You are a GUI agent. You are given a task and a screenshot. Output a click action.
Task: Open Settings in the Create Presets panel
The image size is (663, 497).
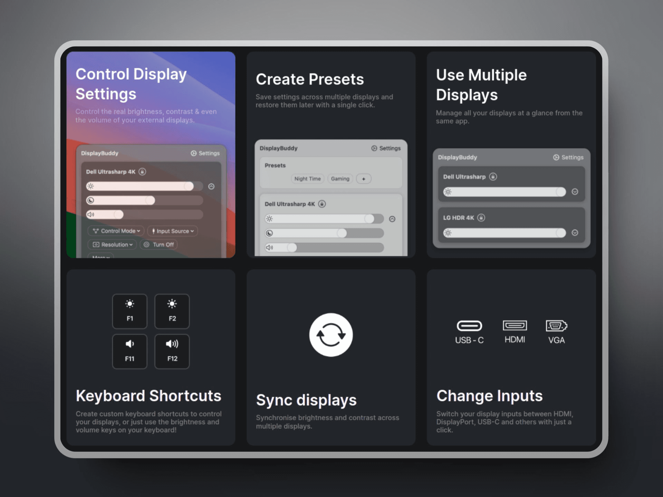(386, 148)
